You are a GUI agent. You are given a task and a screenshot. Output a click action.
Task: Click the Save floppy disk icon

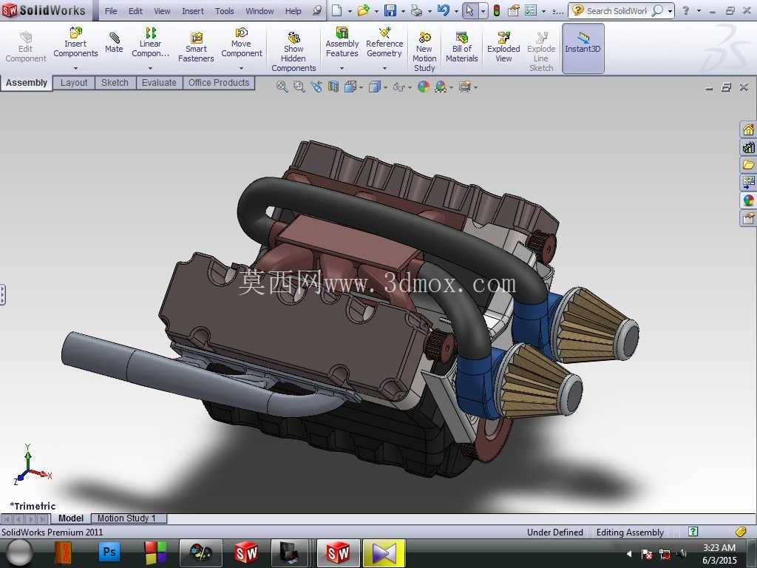pos(390,10)
